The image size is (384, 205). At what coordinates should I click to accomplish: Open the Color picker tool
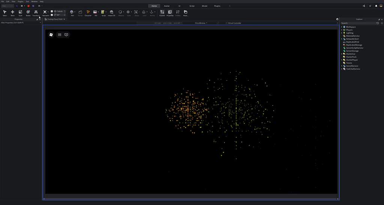(x=129, y=13)
